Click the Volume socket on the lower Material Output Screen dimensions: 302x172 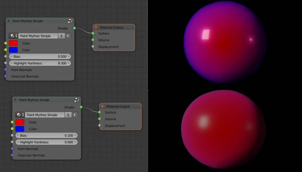(99, 119)
